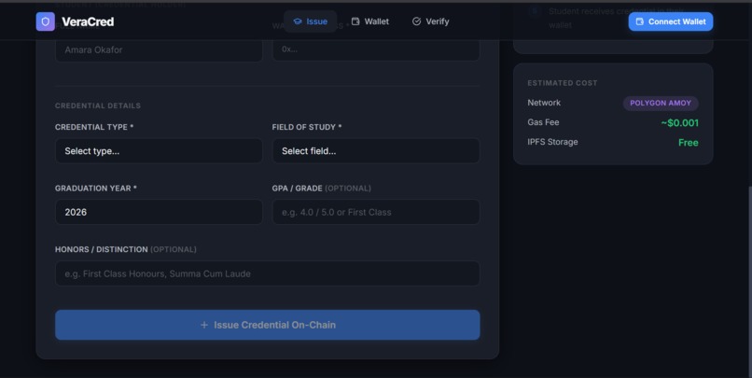Screen dimensions: 752x378
Task: Click the Network label in Estimated Cost
Action: coord(544,103)
